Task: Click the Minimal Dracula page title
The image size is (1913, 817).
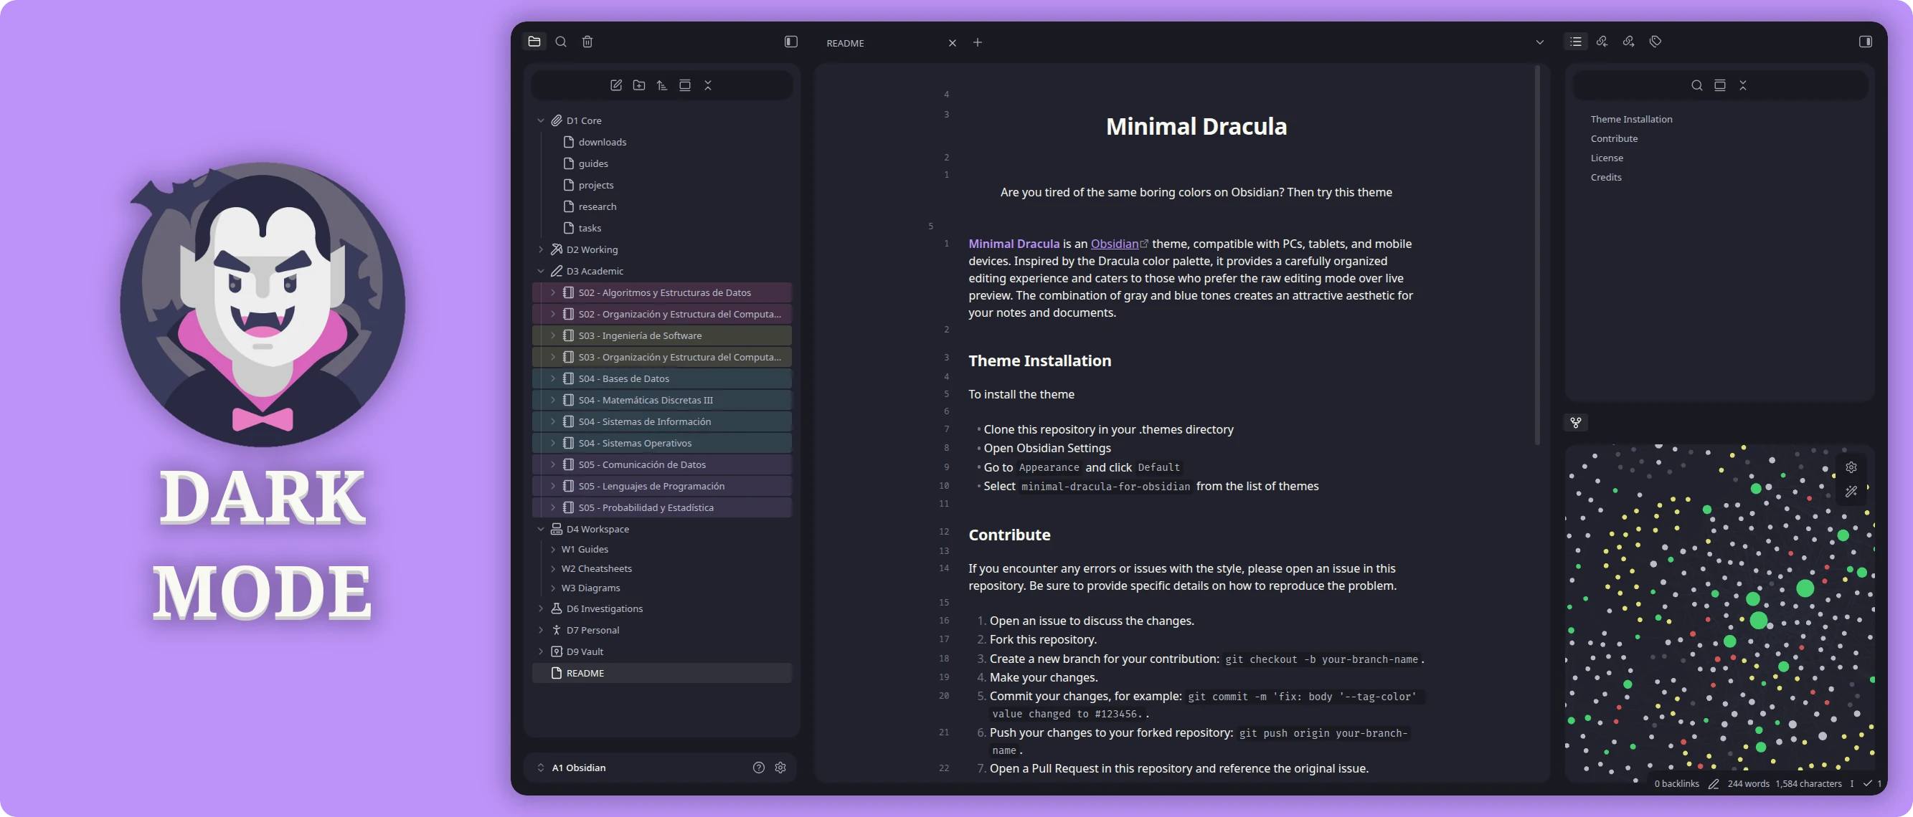Action: coord(1196,126)
